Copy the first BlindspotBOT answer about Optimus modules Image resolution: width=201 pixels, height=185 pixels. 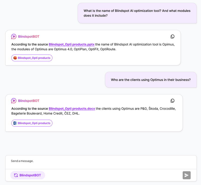[172, 37]
